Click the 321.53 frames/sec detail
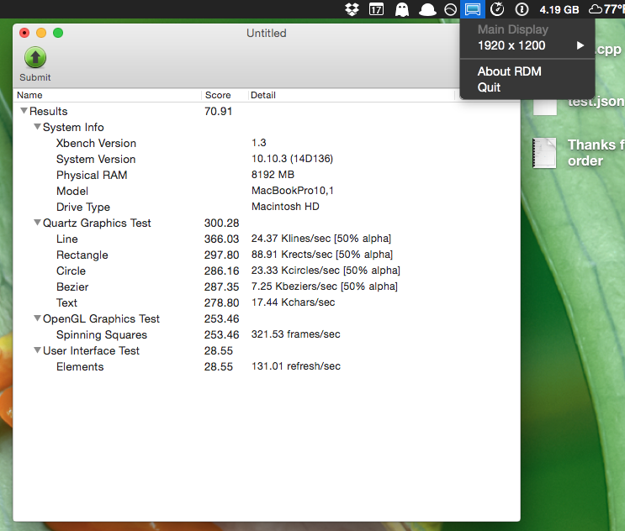This screenshot has width=625, height=531. (296, 334)
